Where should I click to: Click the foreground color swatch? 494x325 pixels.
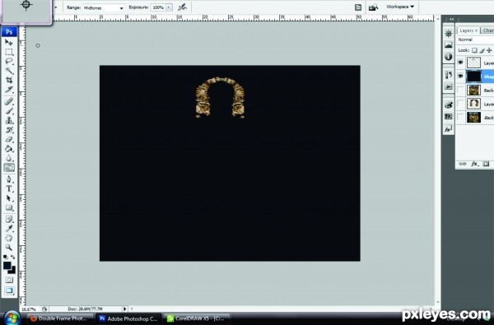coord(7,266)
